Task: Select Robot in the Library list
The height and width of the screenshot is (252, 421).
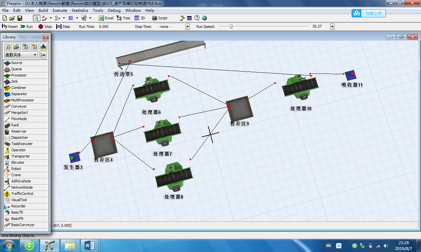Action: (x=26, y=169)
